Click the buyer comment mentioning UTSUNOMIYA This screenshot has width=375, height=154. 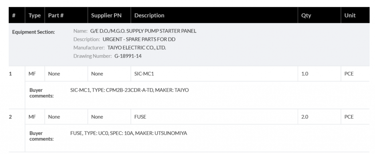point(129,133)
